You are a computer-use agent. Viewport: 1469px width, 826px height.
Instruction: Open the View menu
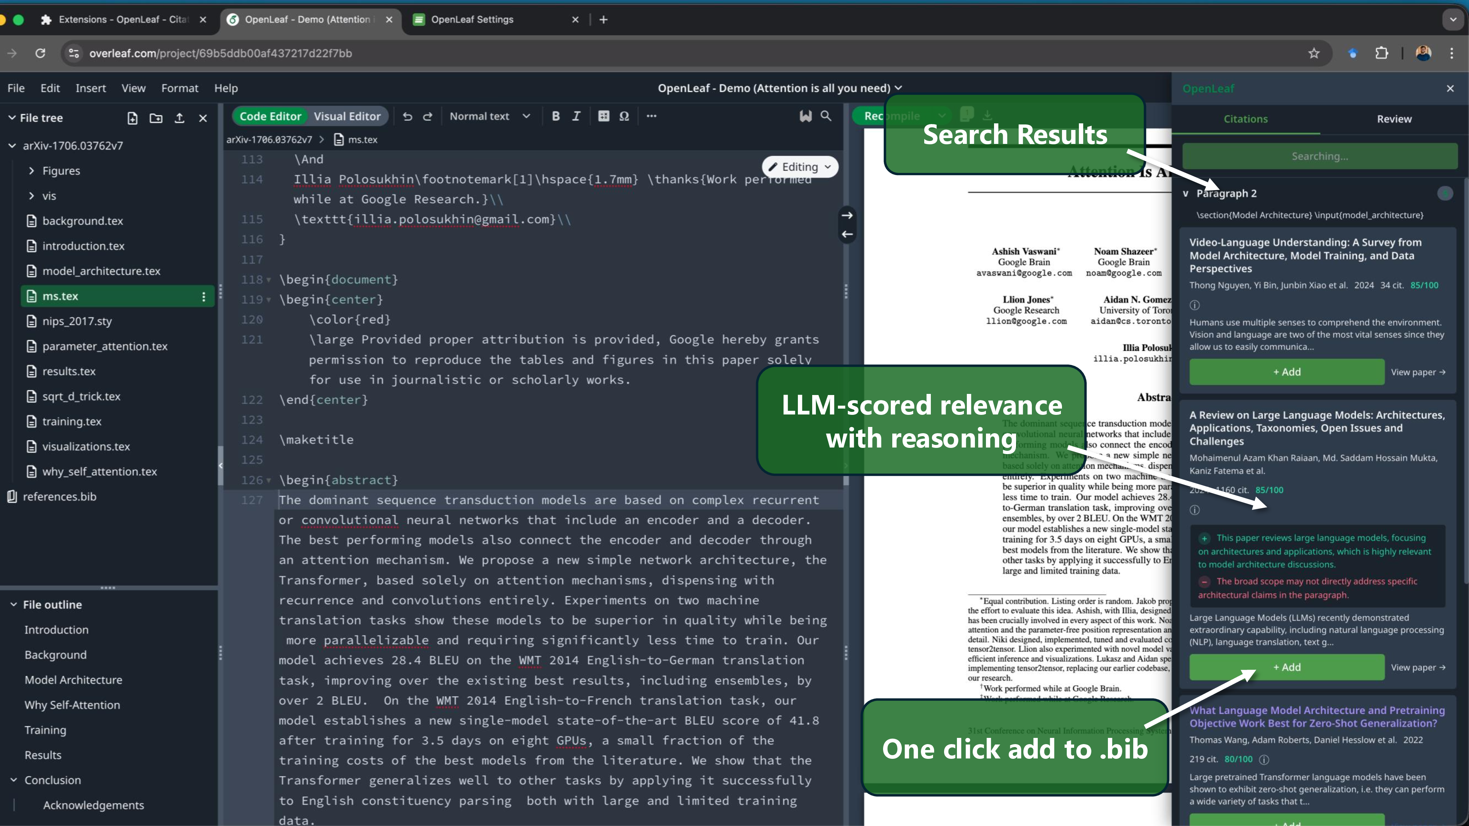pos(133,88)
